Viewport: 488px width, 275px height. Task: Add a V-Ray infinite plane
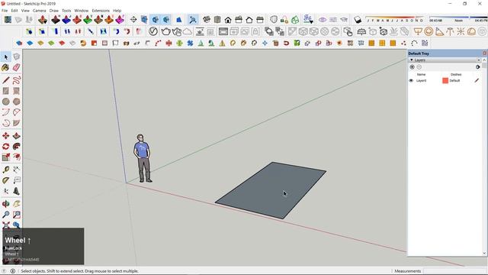(361, 31)
